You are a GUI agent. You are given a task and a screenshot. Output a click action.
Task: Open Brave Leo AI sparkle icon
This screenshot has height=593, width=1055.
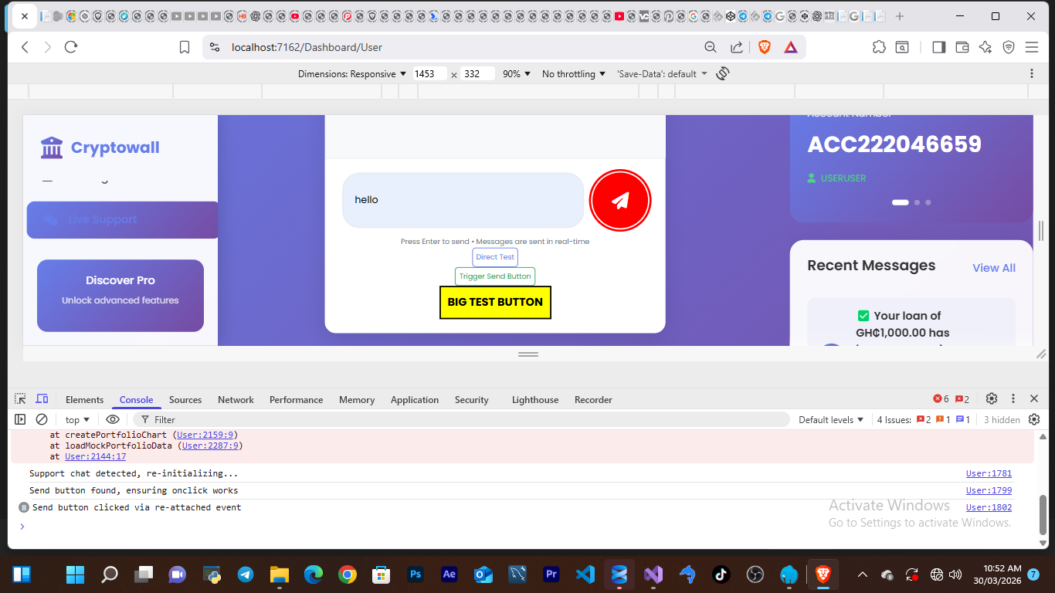(x=985, y=47)
